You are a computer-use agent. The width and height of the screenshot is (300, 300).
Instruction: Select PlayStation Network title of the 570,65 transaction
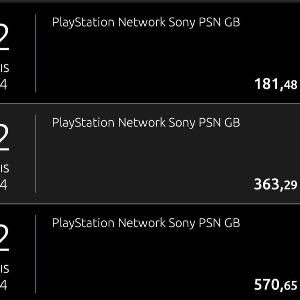(x=146, y=223)
